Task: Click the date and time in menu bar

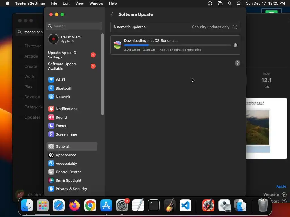Action: point(265,3)
